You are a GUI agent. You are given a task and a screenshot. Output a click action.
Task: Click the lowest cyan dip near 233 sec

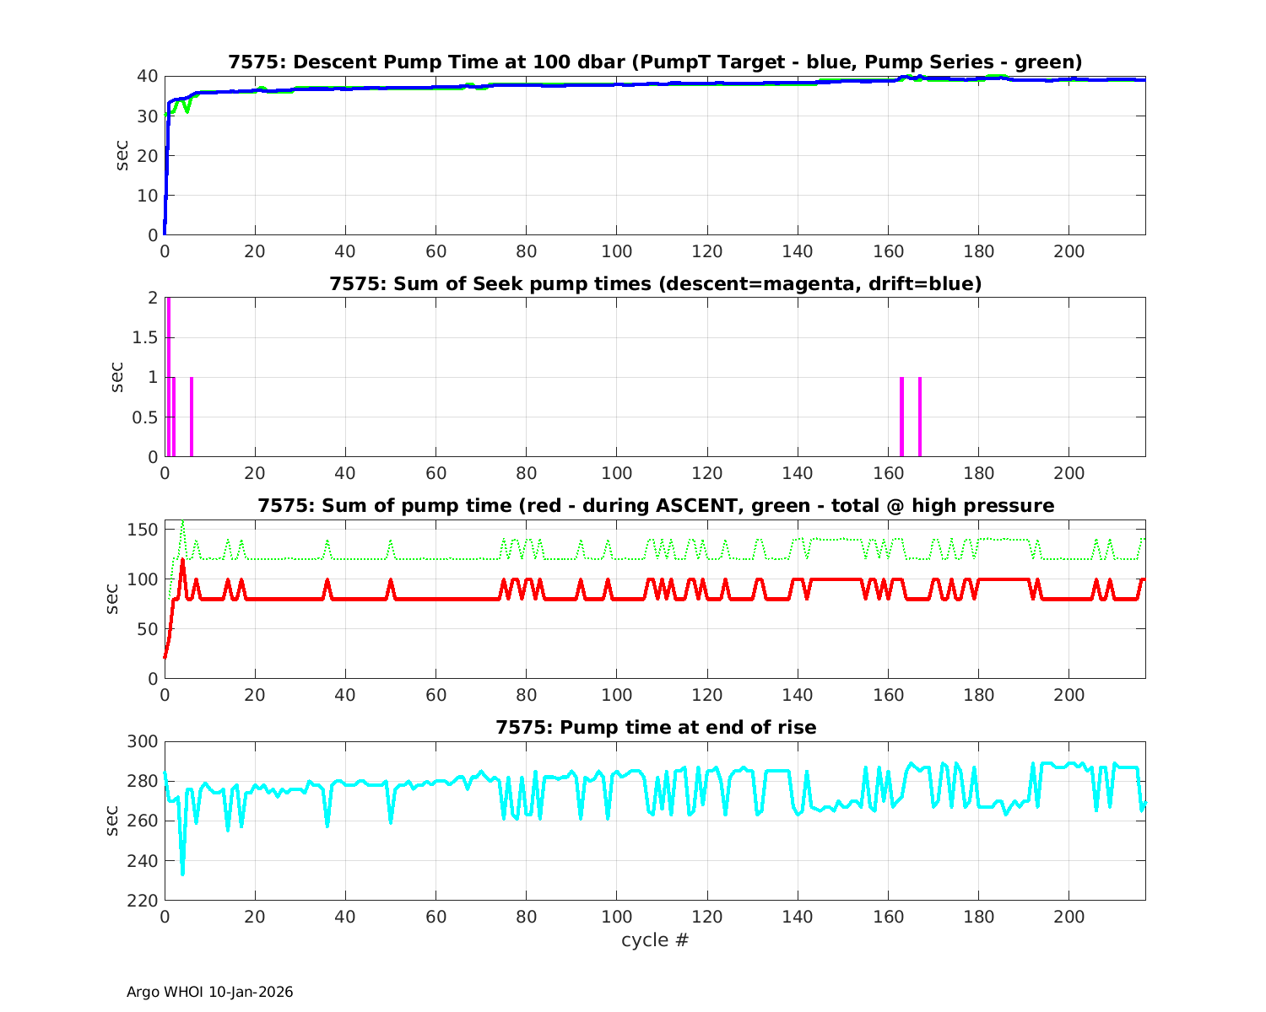pos(182,873)
